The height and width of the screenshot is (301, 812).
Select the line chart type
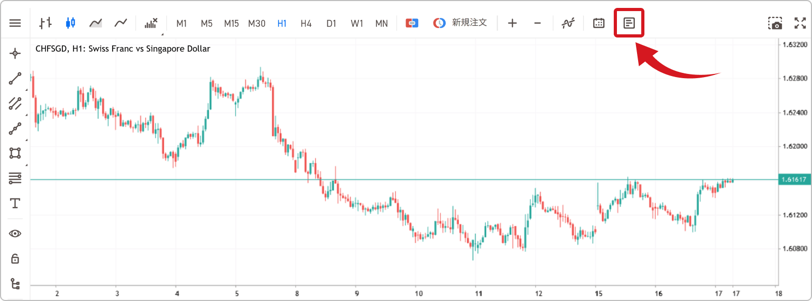[121, 23]
